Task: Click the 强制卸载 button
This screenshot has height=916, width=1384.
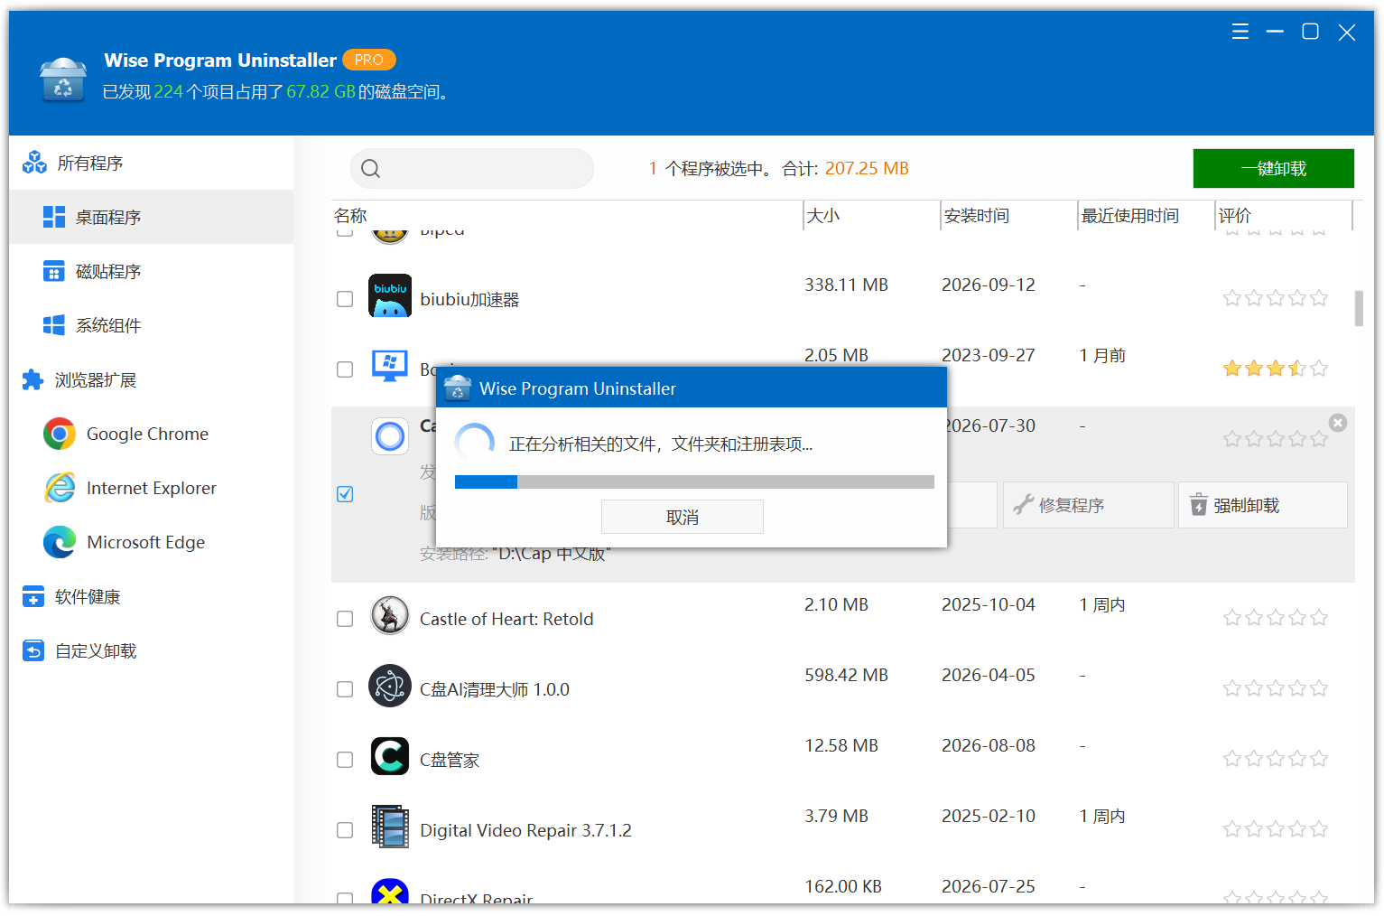Action: 1262,505
